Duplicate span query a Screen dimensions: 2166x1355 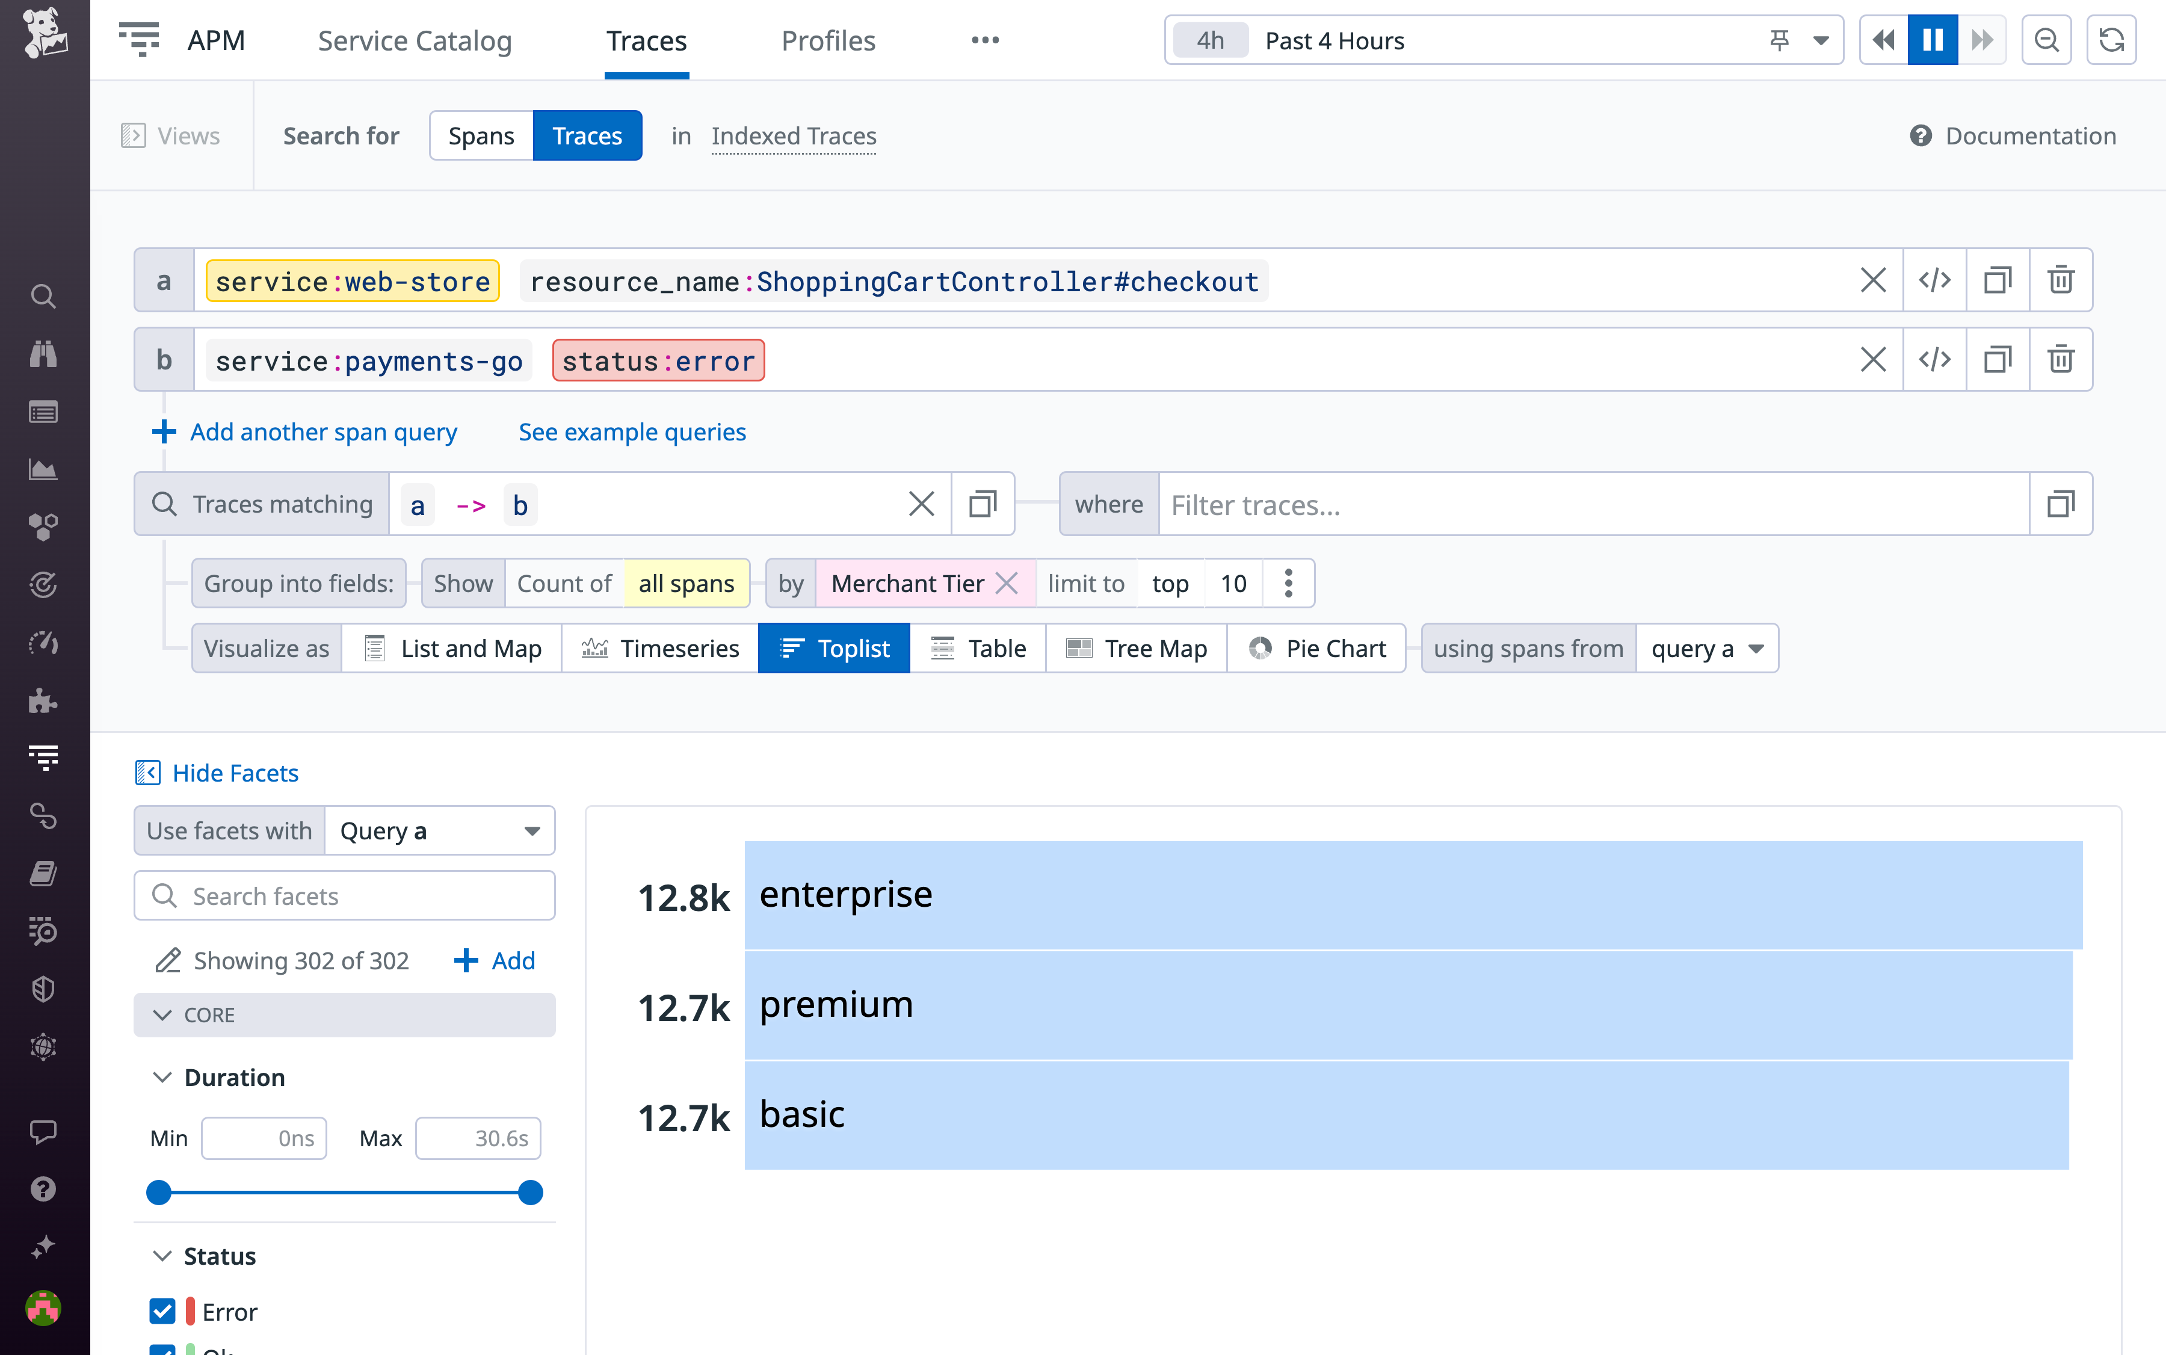tap(1998, 280)
